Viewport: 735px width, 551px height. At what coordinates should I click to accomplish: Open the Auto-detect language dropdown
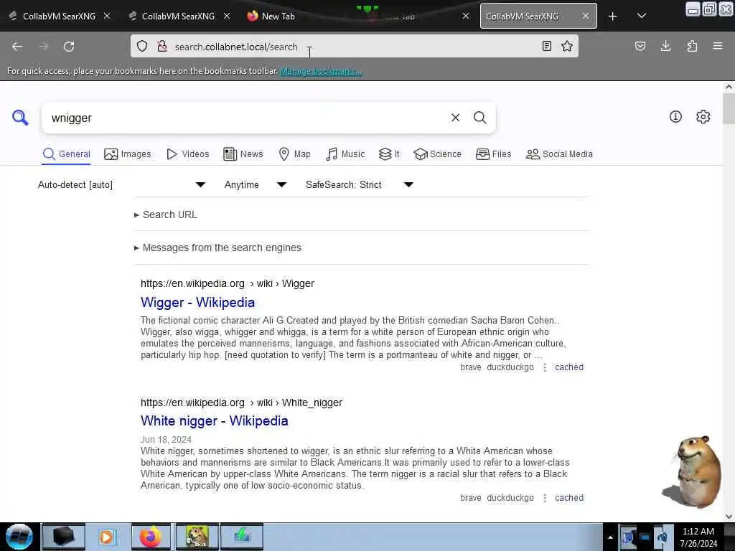121,184
